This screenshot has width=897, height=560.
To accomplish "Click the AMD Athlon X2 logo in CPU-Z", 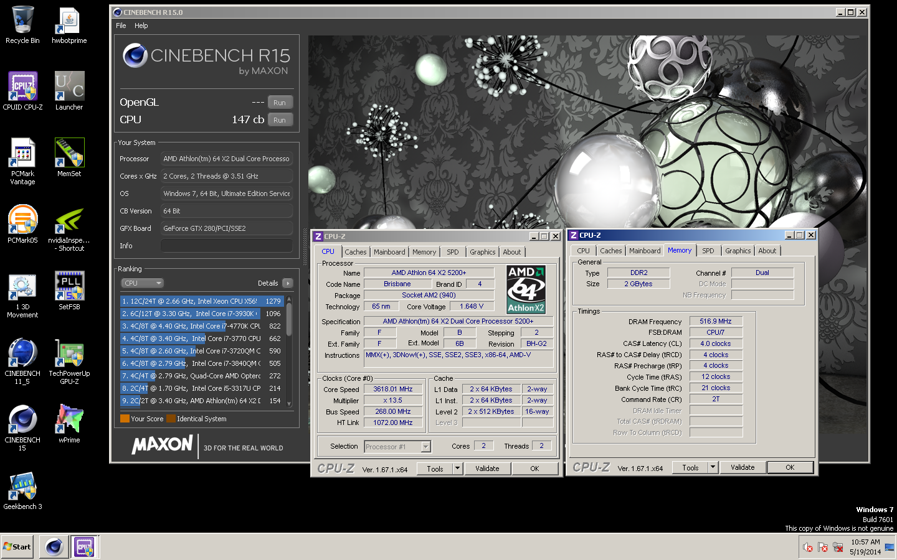I will click(526, 289).
